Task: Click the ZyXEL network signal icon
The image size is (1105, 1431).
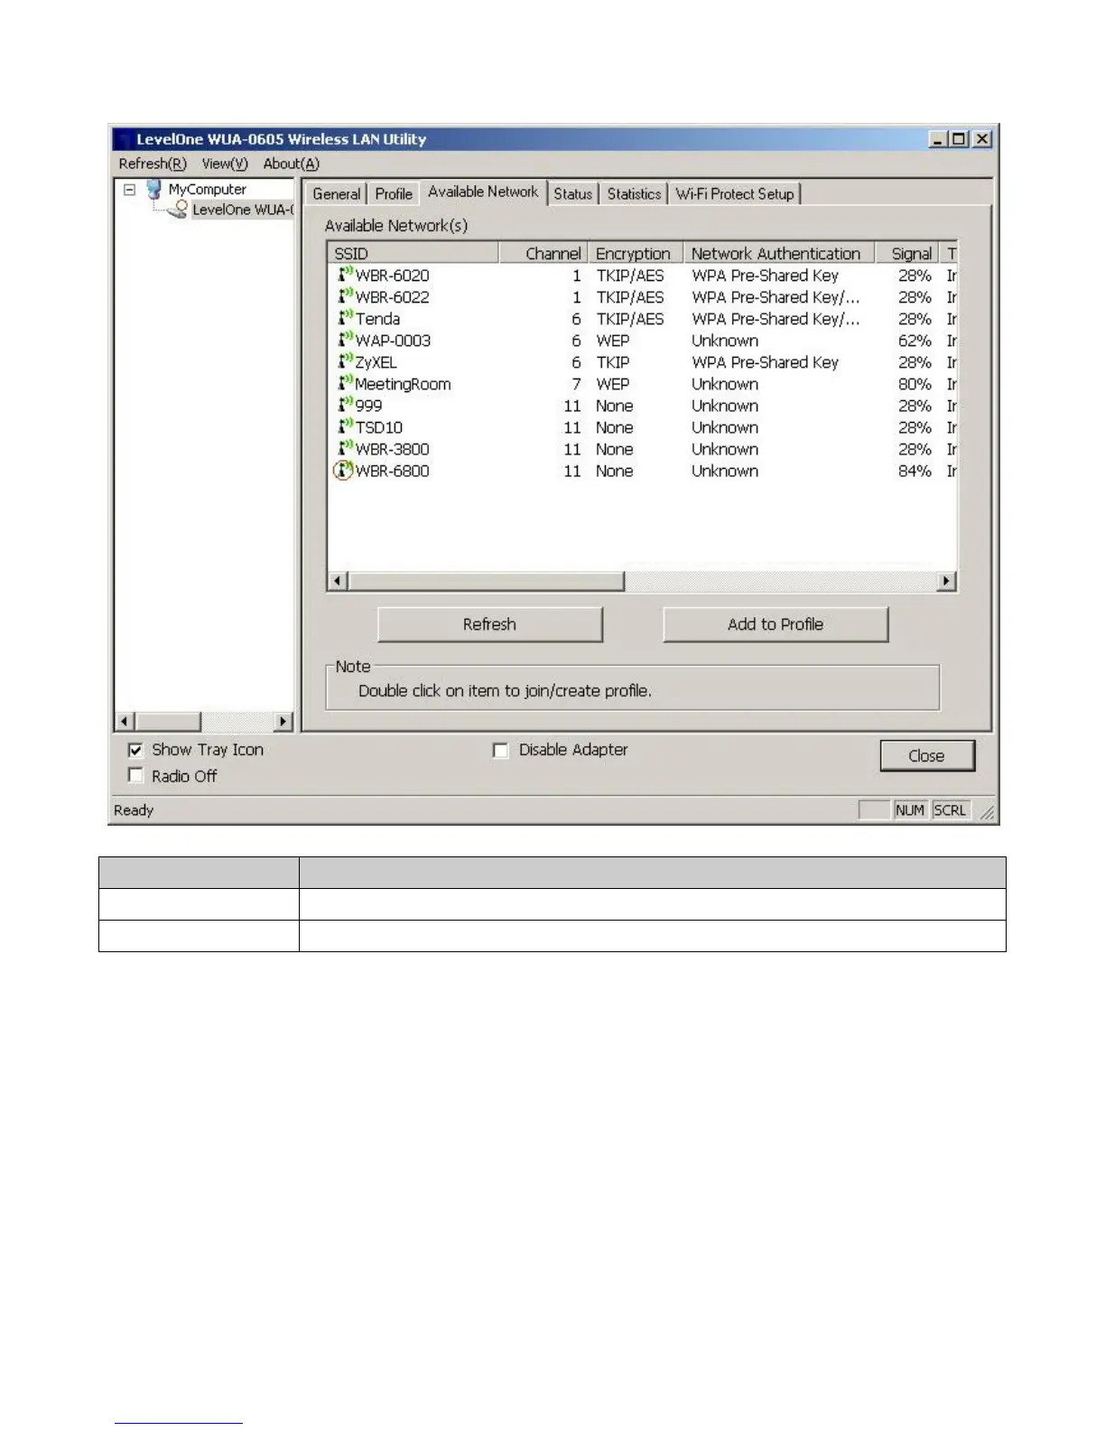Action: (x=345, y=360)
